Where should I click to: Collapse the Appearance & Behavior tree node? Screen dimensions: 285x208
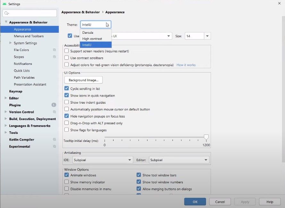(6, 22)
